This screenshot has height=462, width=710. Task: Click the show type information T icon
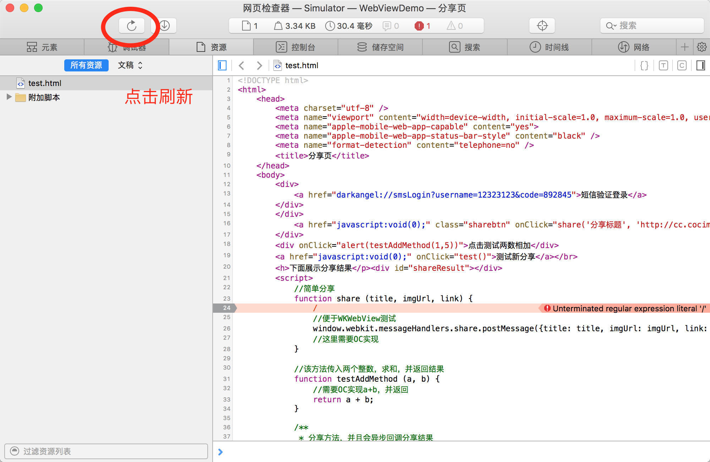[x=663, y=65]
